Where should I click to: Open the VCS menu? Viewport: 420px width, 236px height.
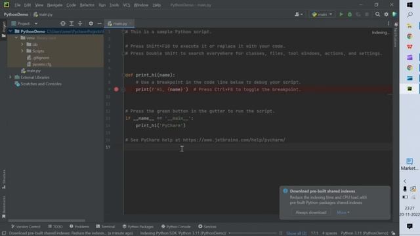pyautogui.click(x=127, y=5)
